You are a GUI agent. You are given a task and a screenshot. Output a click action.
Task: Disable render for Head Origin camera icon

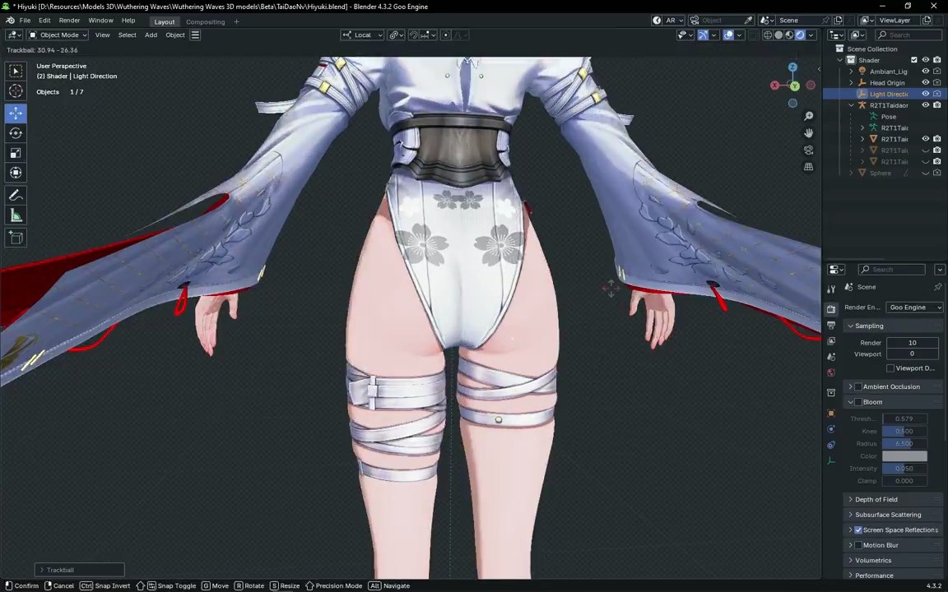point(936,83)
